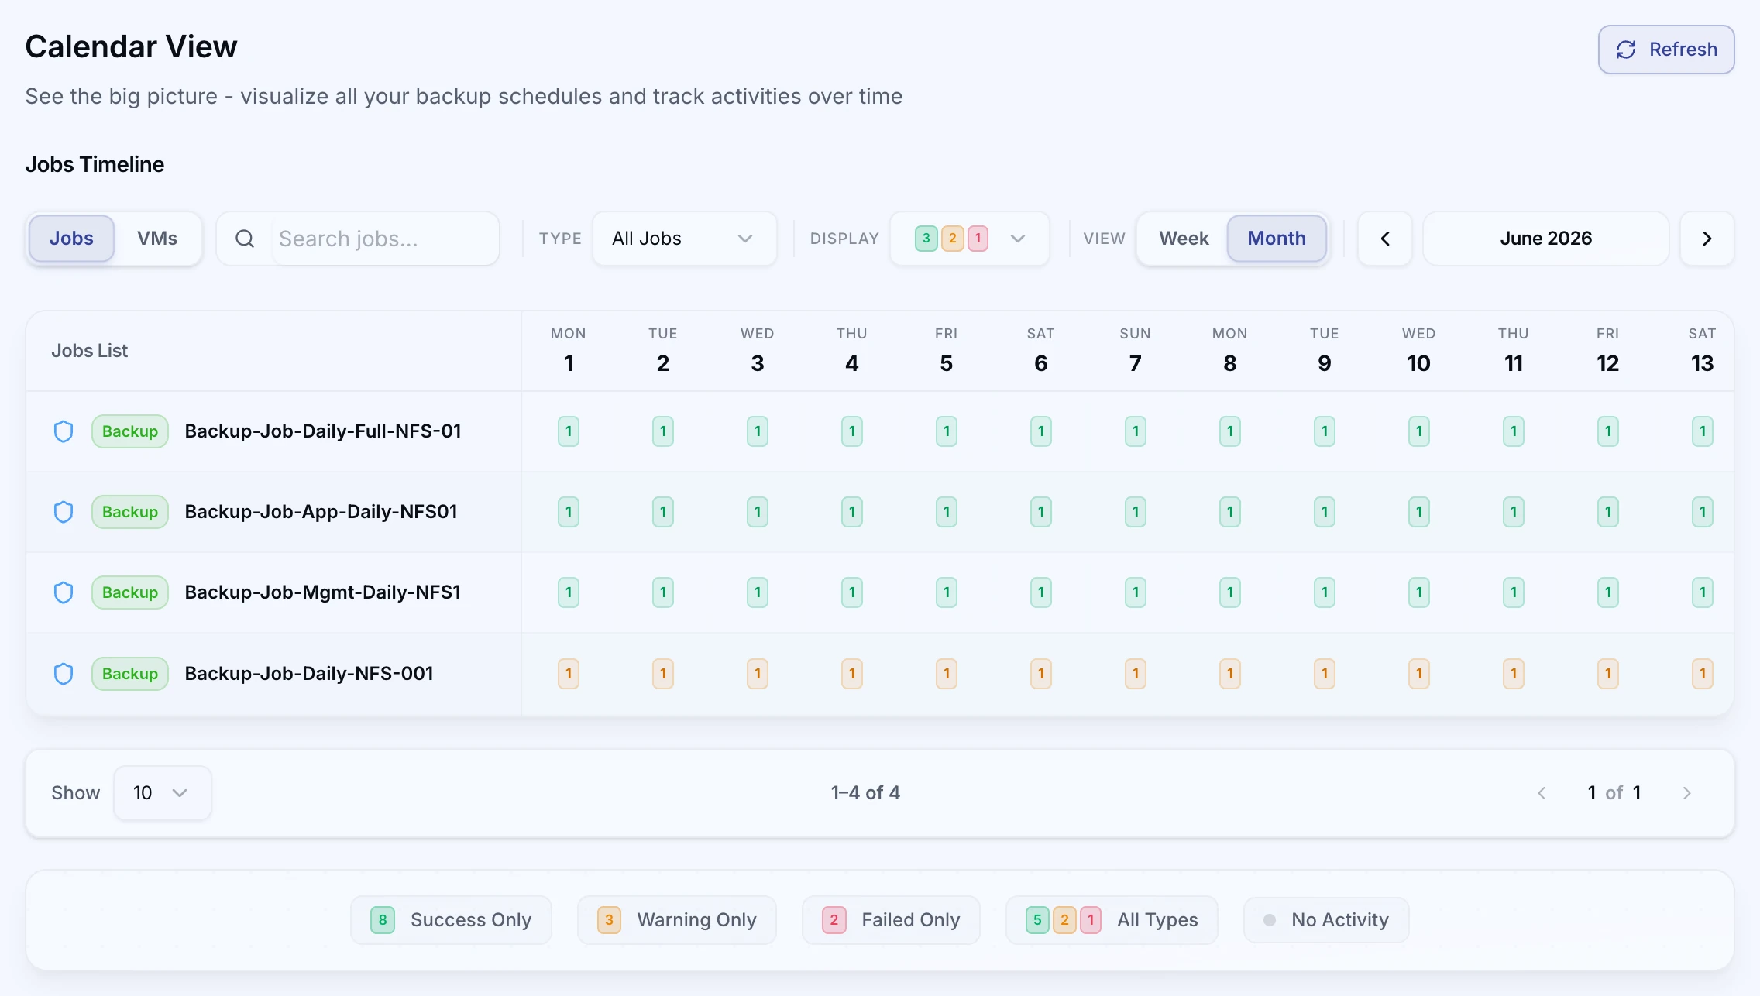This screenshot has height=996, width=1760.
Task: Click success badge for Backup-Job-App-Daily-NFS01 on Sun 7
Action: tap(1136, 512)
